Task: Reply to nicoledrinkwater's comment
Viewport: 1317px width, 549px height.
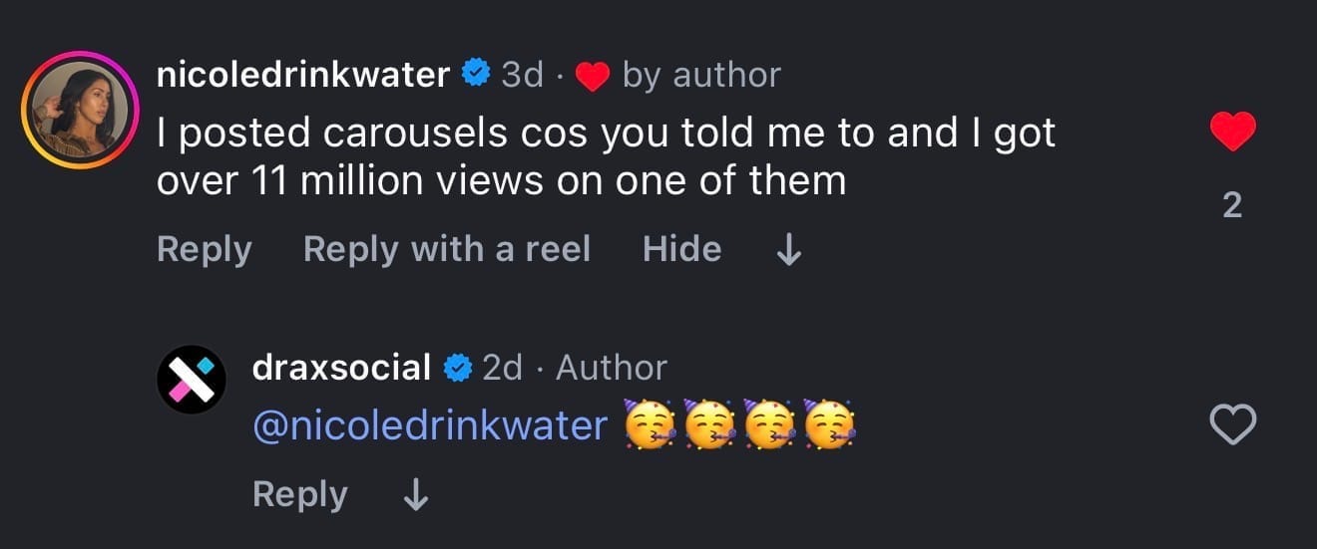Action: point(204,249)
